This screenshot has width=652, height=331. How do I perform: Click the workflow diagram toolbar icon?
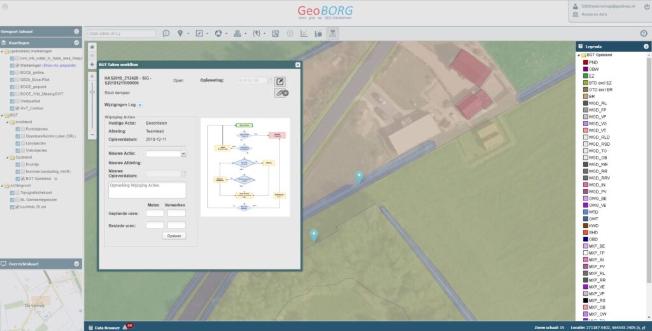(332, 34)
